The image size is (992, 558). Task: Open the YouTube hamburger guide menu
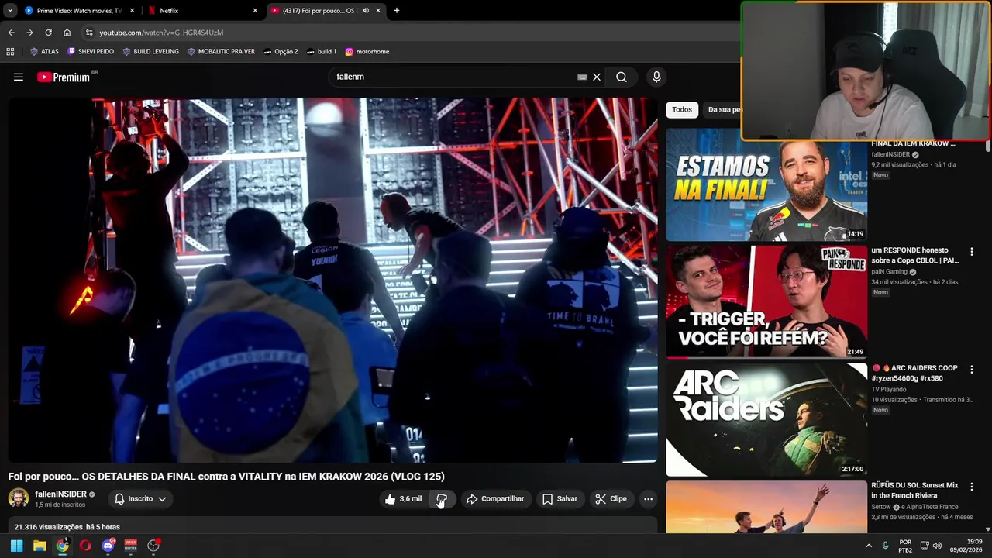point(19,77)
